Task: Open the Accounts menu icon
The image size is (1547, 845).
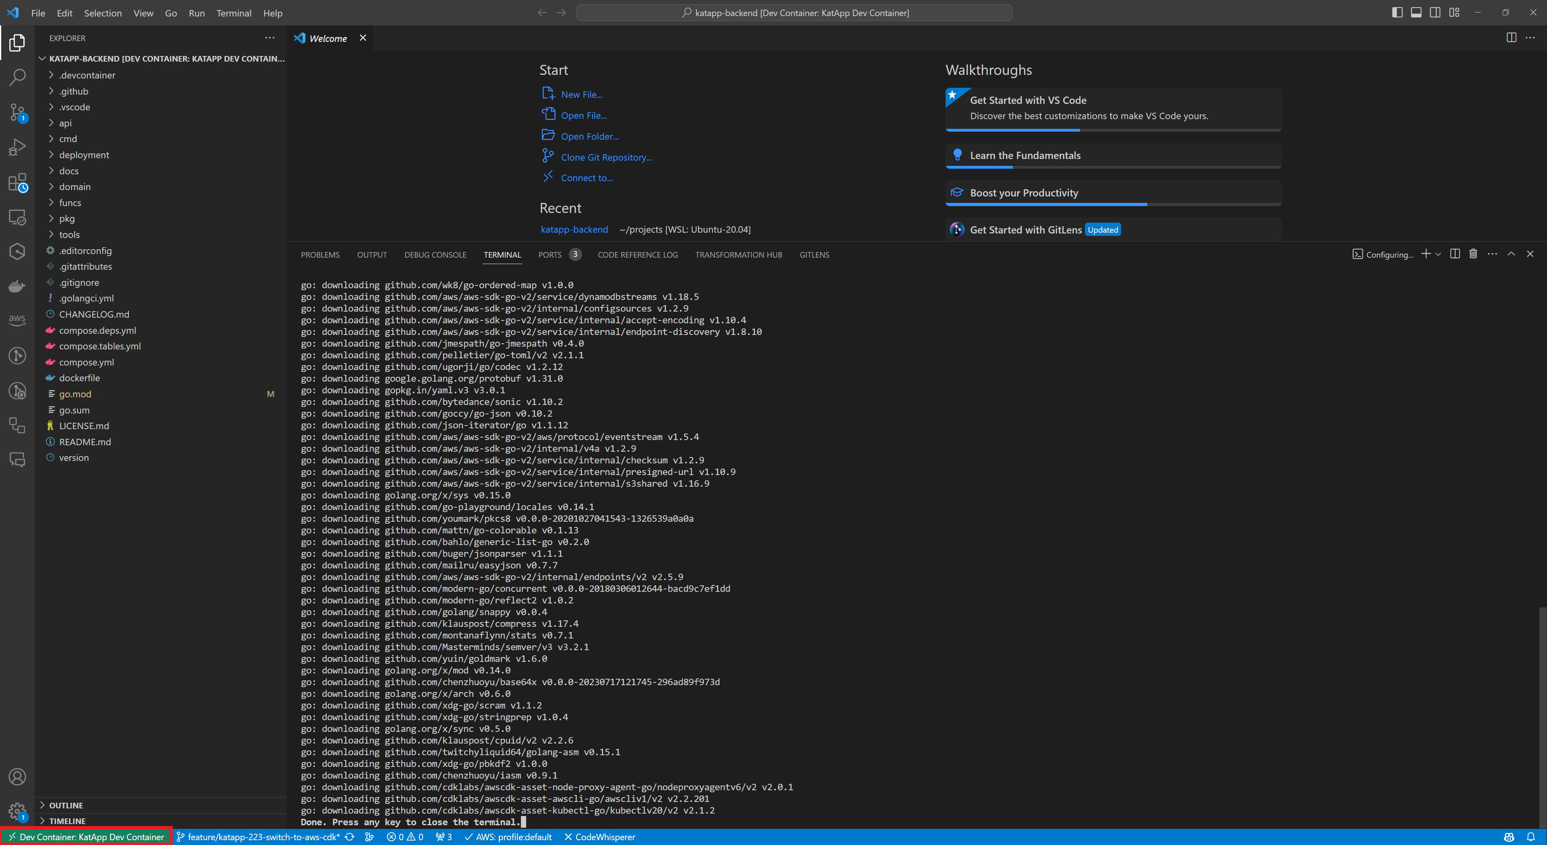Action: coord(17,777)
